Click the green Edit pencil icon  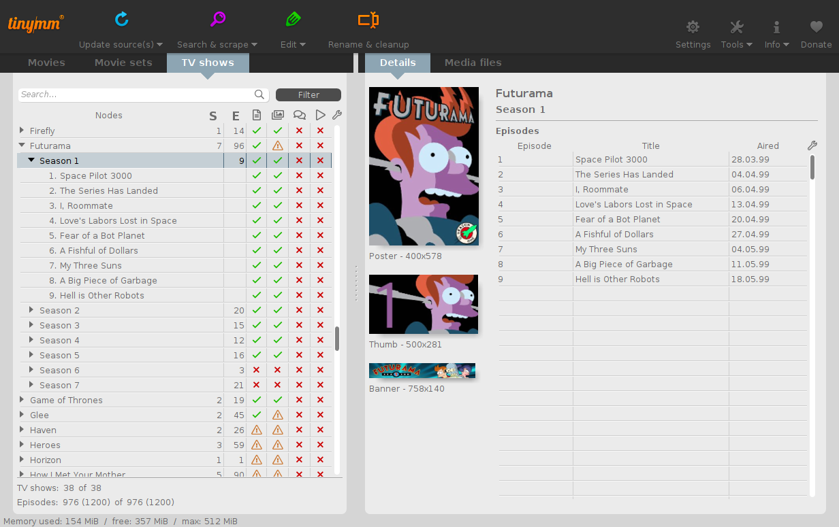[294, 19]
